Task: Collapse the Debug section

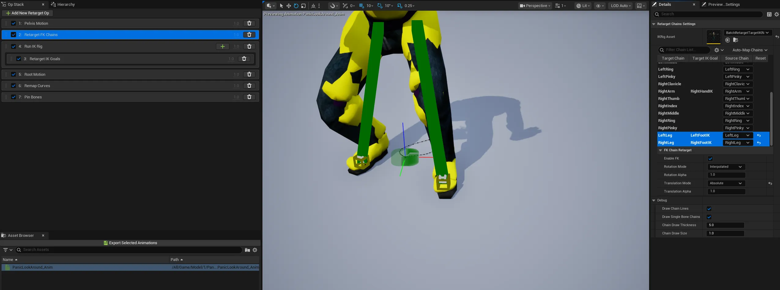Action: point(654,200)
